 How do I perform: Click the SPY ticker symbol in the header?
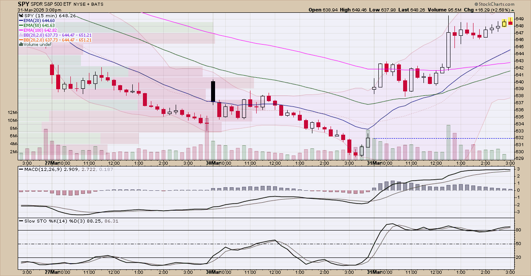point(23,4)
